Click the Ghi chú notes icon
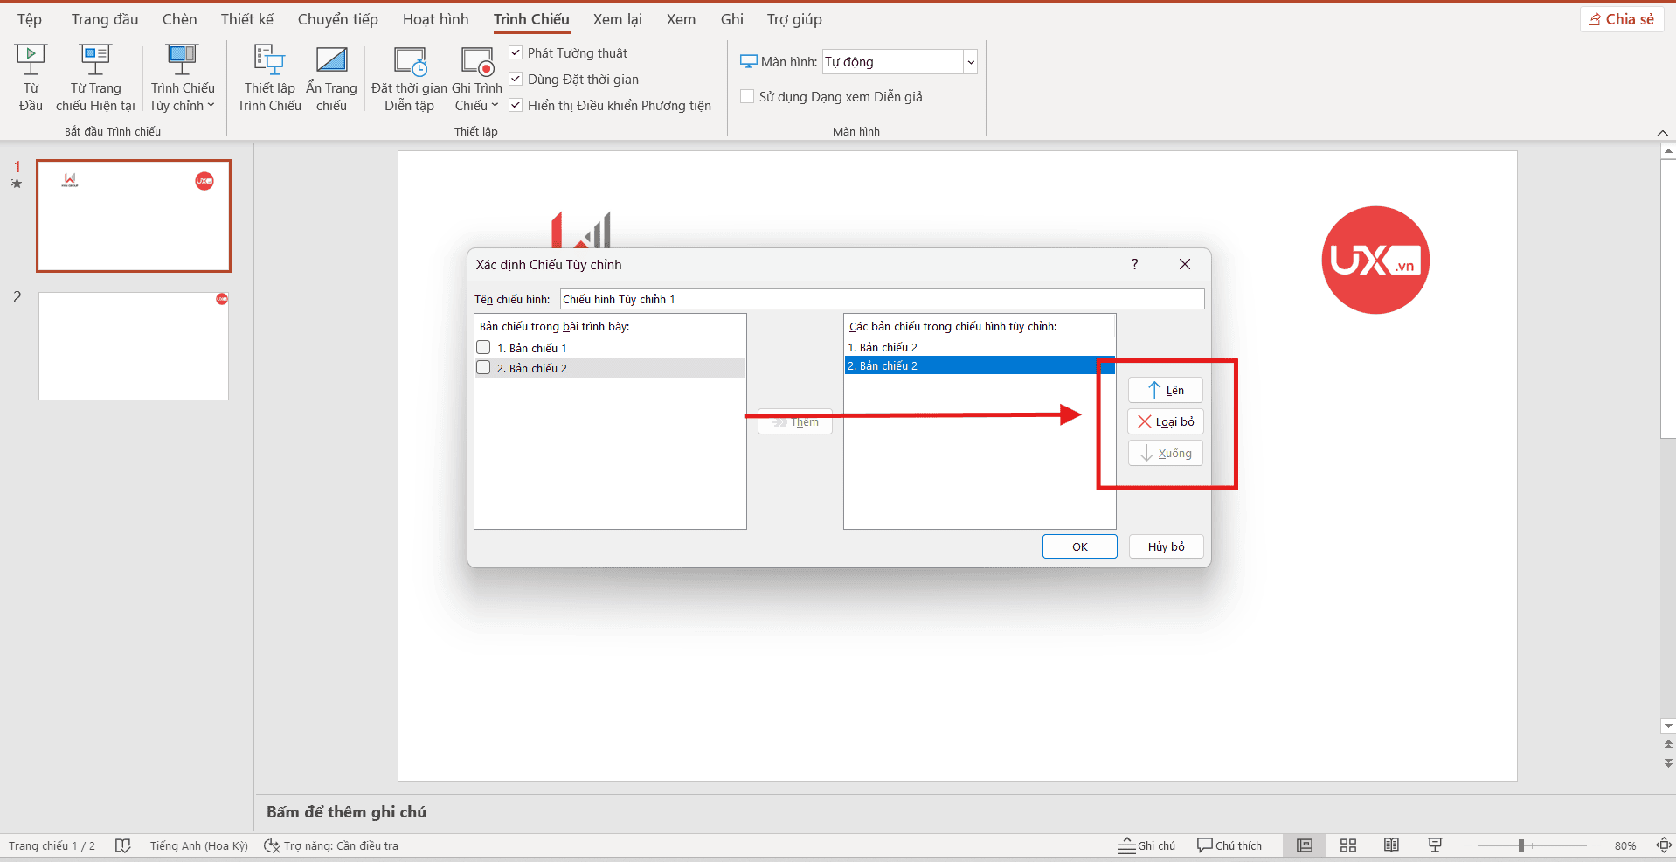The height and width of the screenshot is (862, 1676). (x=1146, y=845)
